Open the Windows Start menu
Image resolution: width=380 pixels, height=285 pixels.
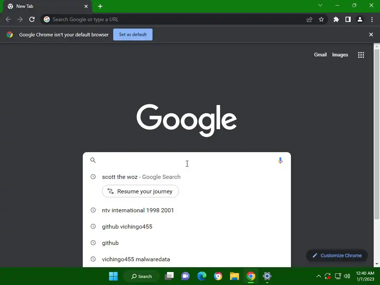tap(114, 276)
